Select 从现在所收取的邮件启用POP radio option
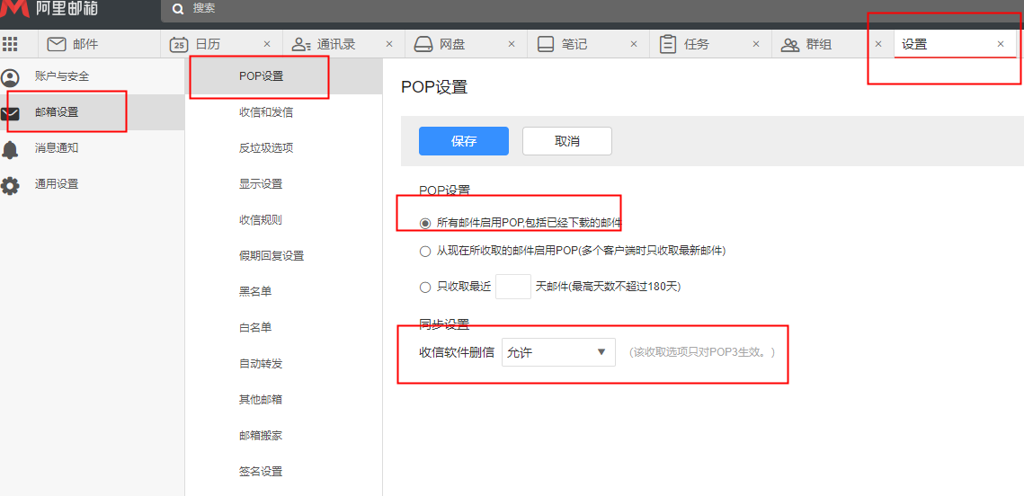Viewport: 1024px width, 496px height. [425, 252]
